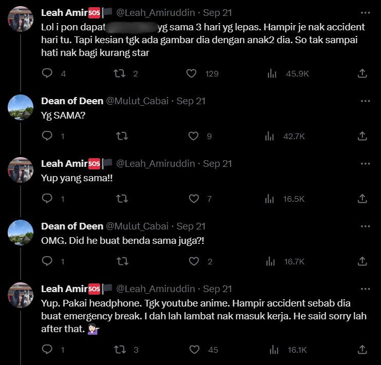381x365 pixels.
Task: Open more options on the 'Yg SAMA?' tweet
Action: (x=365, y=101)
